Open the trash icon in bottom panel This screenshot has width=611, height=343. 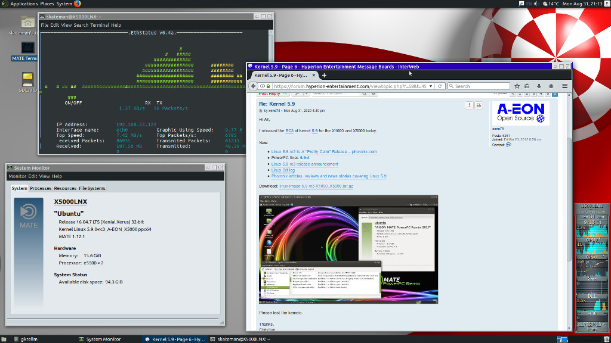point(606,339)
